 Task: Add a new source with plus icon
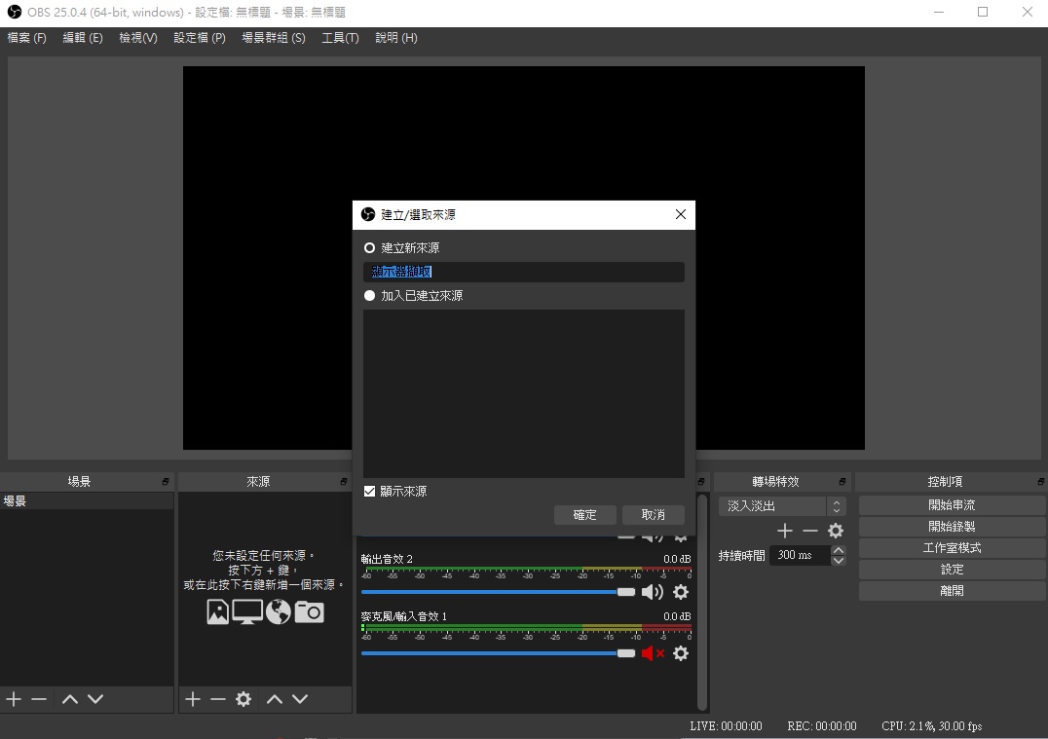tap(193, 699)
